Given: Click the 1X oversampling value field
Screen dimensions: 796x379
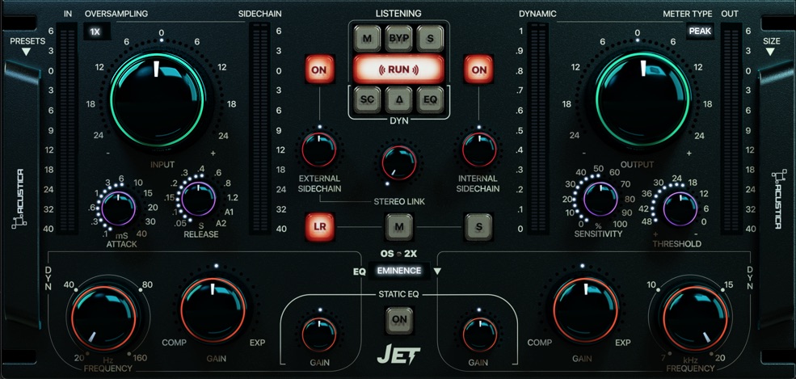Looking at the screenshot, I should click(x=95, y=32).
